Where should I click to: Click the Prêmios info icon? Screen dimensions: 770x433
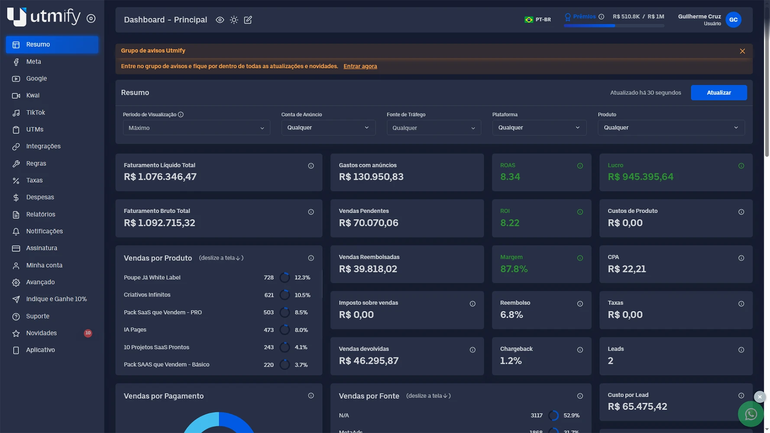coord(601,16)
